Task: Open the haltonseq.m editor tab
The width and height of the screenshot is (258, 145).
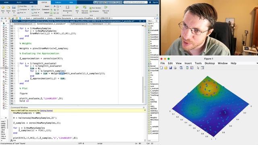Action: [98, 24]
